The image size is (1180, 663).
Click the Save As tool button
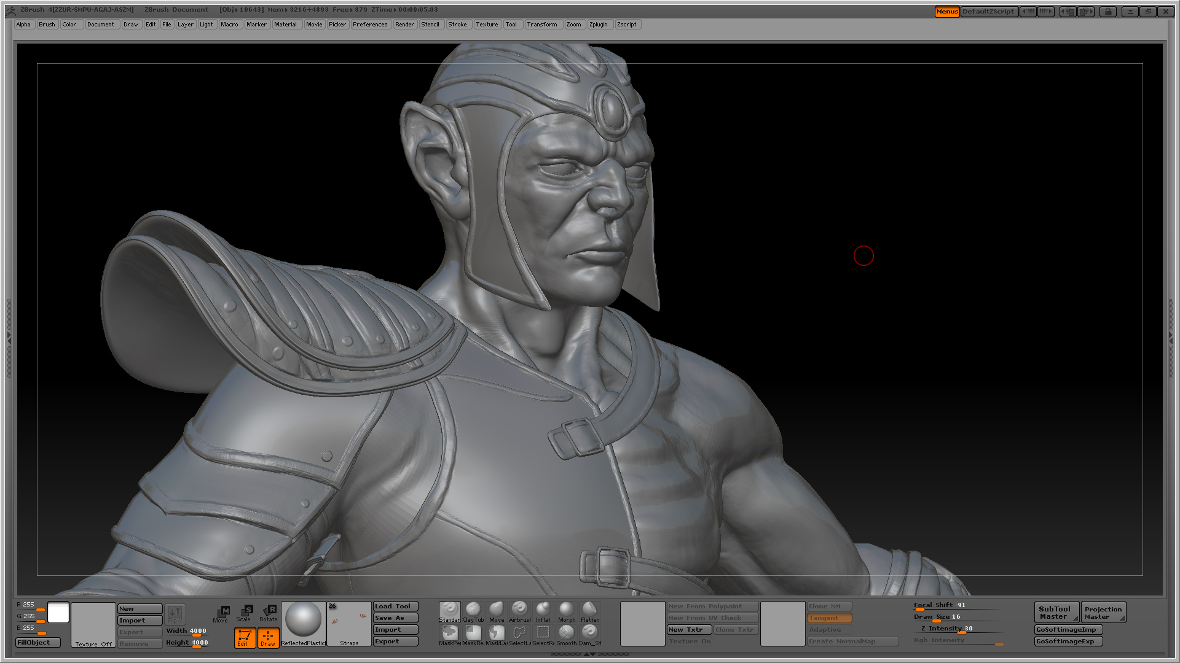tap(396, 618)
